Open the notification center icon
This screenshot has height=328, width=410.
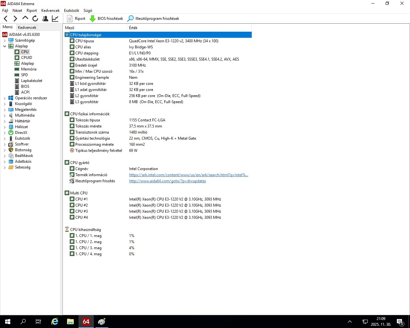400,322
